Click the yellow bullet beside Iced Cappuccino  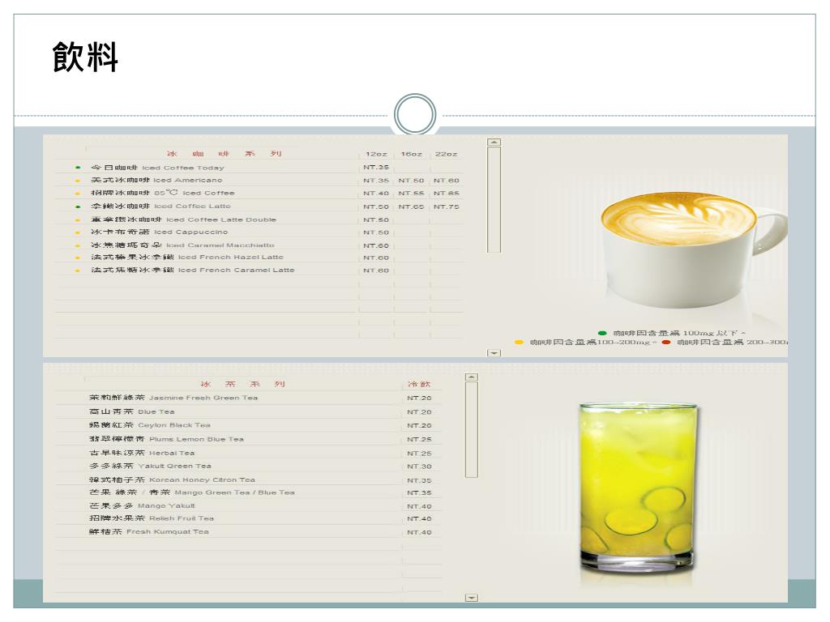pos(78,232)
